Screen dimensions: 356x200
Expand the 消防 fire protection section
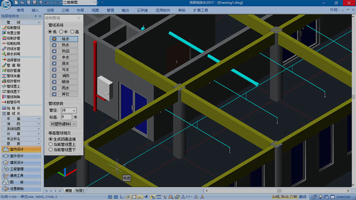pos(21,124)
